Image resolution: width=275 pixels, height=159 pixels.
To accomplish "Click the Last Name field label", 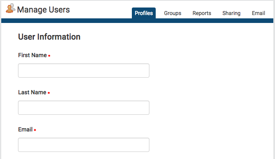I will [x=32, y=92].
